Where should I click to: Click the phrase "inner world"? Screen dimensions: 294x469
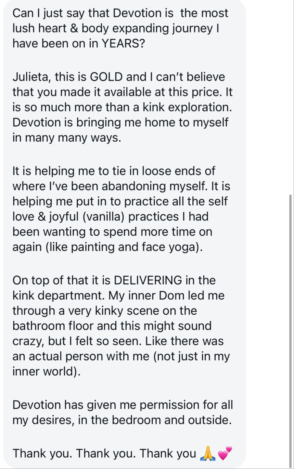(45, 371)
